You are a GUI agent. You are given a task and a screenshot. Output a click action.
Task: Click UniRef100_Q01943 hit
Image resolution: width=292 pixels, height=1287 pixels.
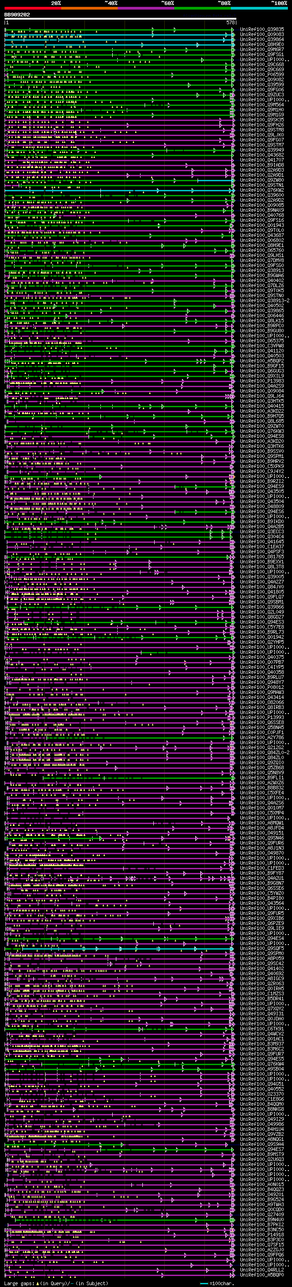(x=262, y=226)
